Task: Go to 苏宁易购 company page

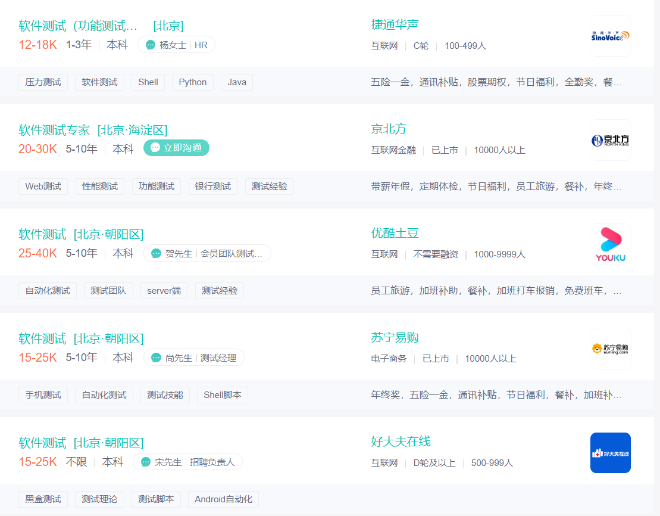Action: pyautogui.click(x=395, y=337)
